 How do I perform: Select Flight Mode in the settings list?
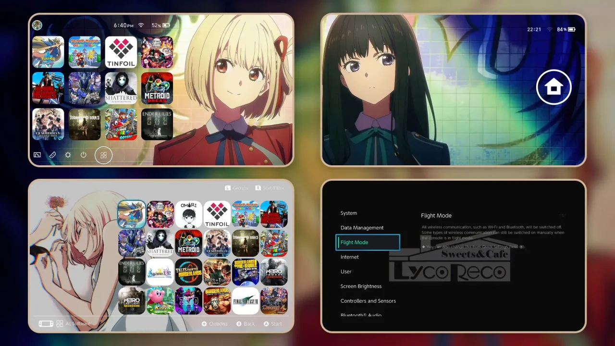[368, 242]
